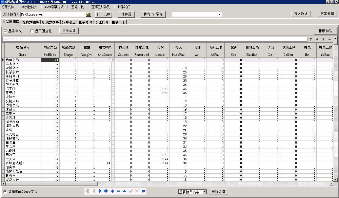The height and width of the screenshot is (198, 339).
Task: Click the Looks column header
Action: coord(160,54)
